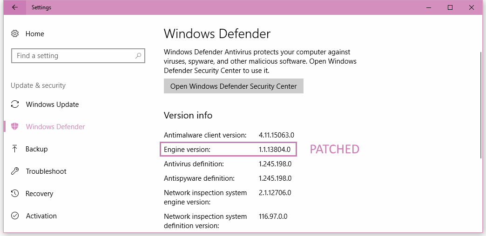Click the Backup upload arrow icon
This screenshot has width=486, height=236.
15,149
